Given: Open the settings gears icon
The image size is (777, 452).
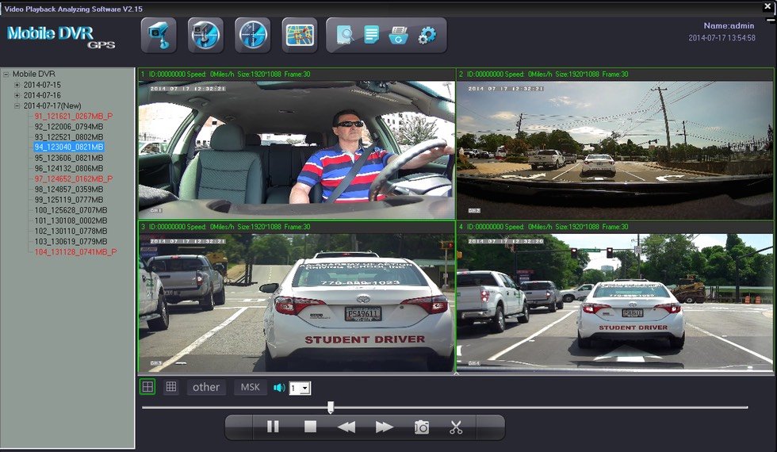Looking at the screenshot, I should pyautogui.click(x=427, y=35).
